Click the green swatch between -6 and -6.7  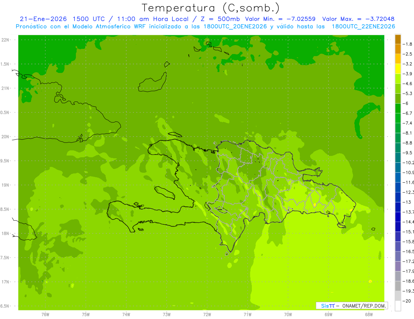[398, 108]
